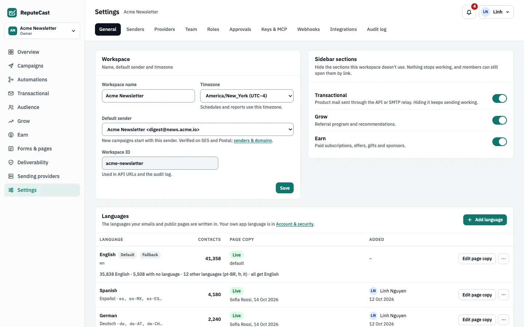Follow the senders & domains link

coord(253,141)
